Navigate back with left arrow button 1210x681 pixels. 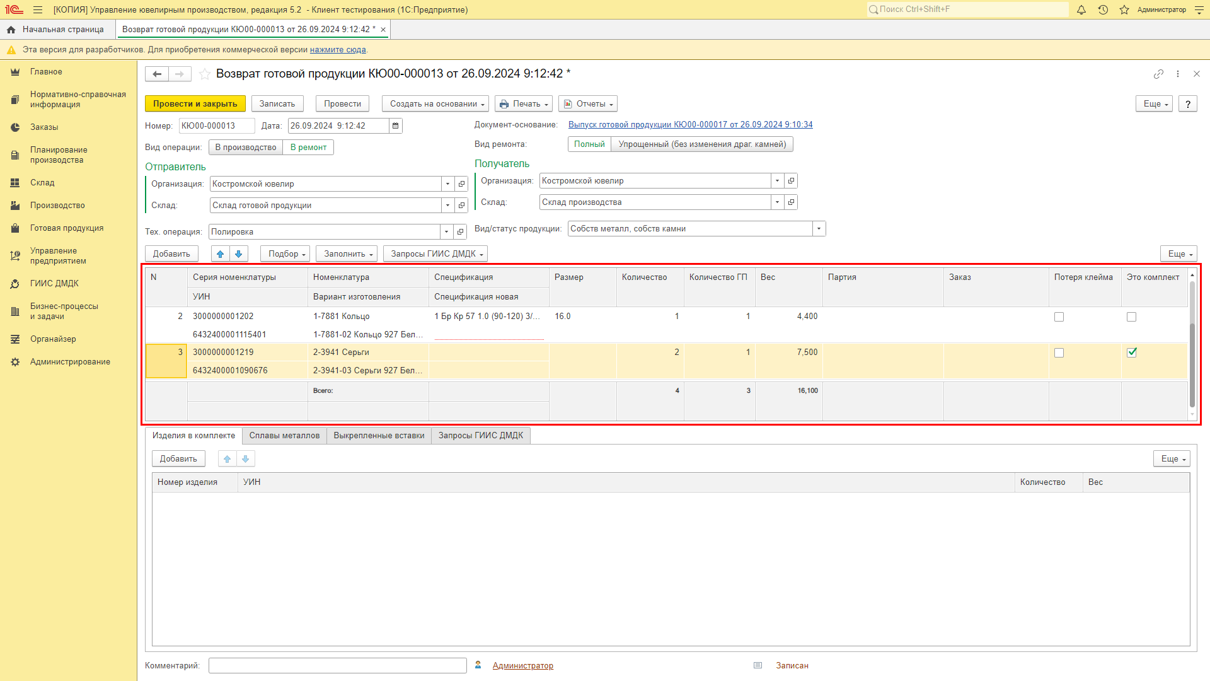[x=157, y=74]
